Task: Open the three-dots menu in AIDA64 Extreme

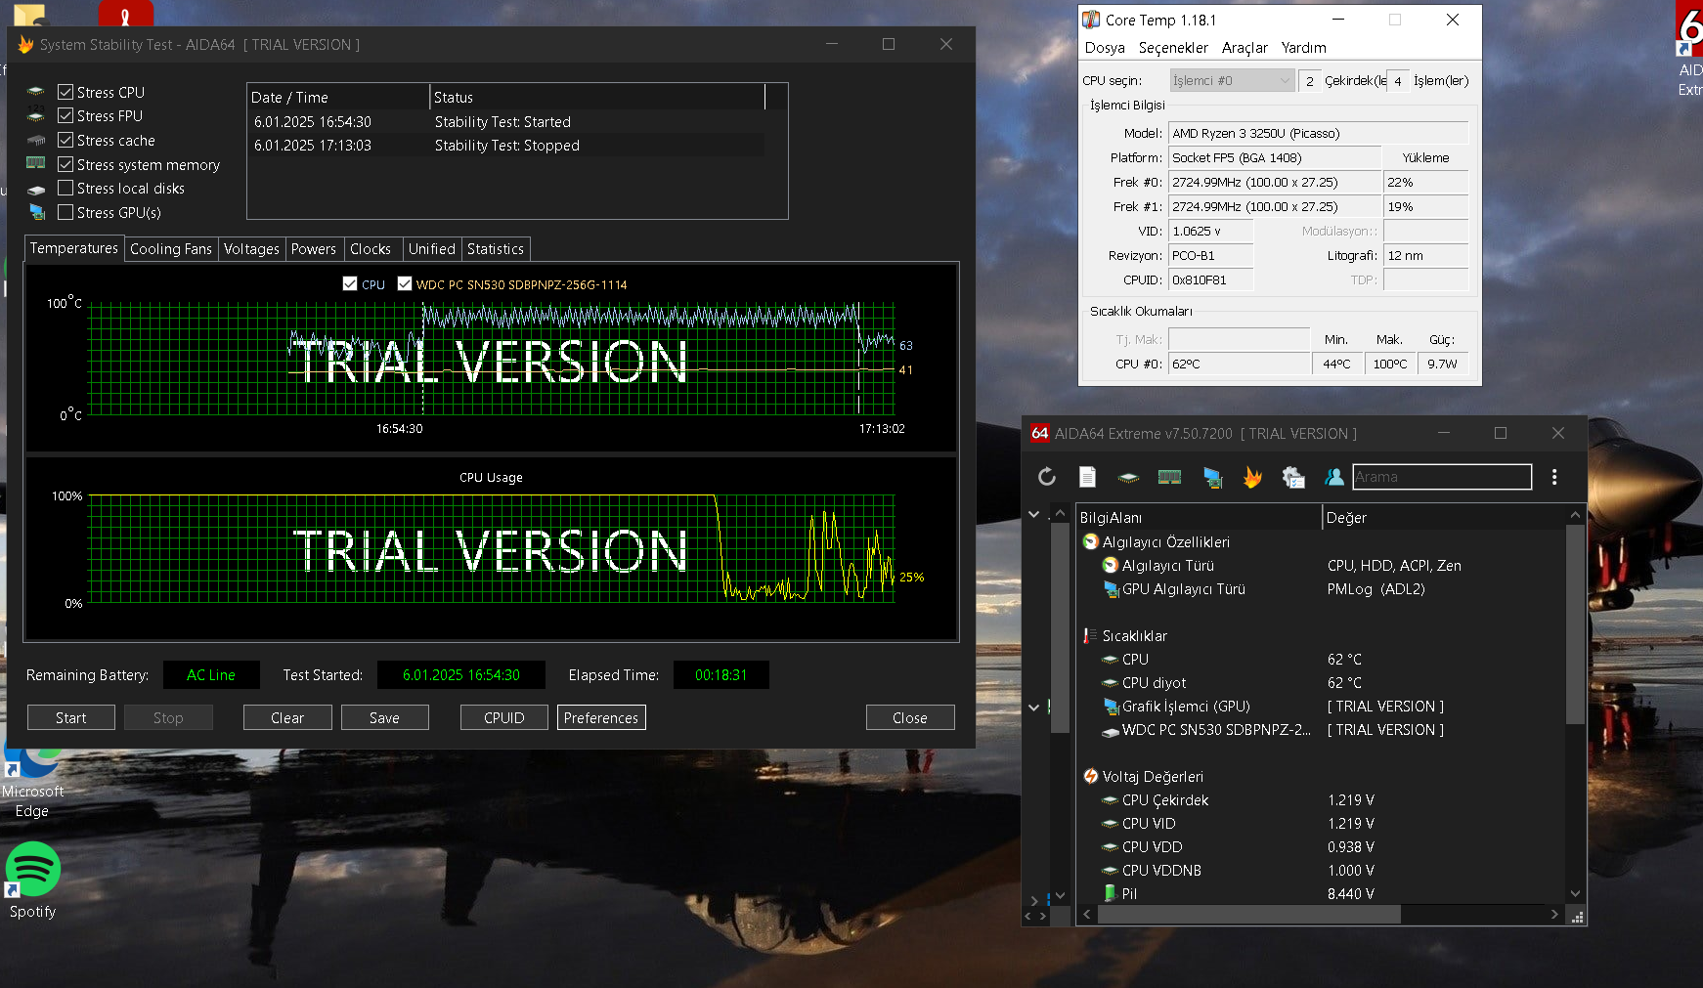Action: (x=1553, y=477)
